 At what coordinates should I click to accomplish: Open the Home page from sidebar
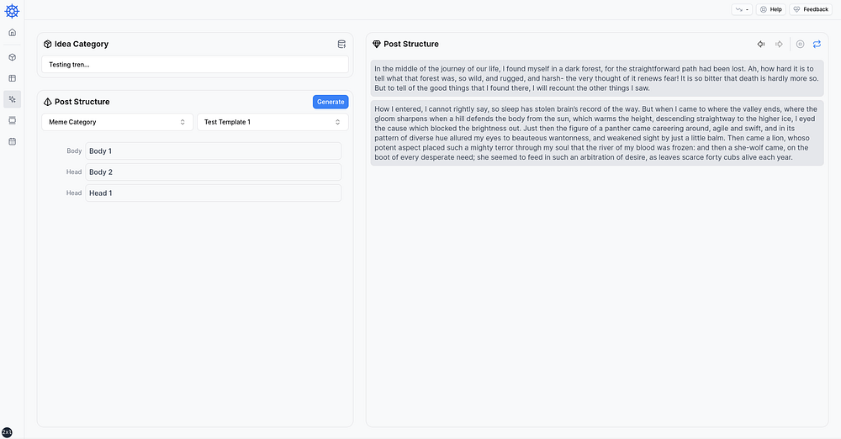[13, 33]
